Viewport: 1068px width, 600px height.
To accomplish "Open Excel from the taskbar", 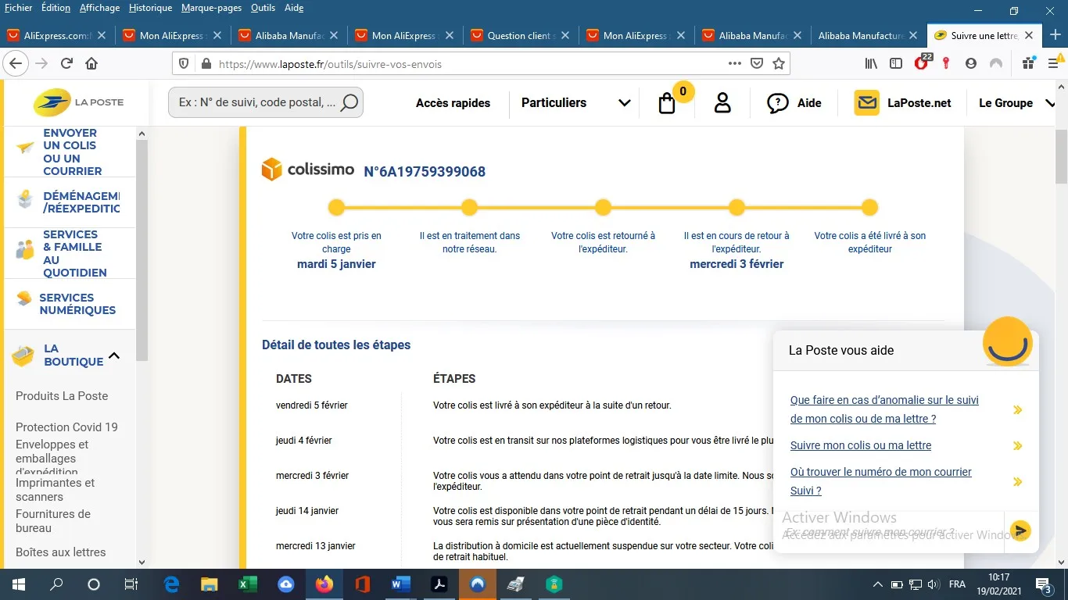I will (248, 584).
